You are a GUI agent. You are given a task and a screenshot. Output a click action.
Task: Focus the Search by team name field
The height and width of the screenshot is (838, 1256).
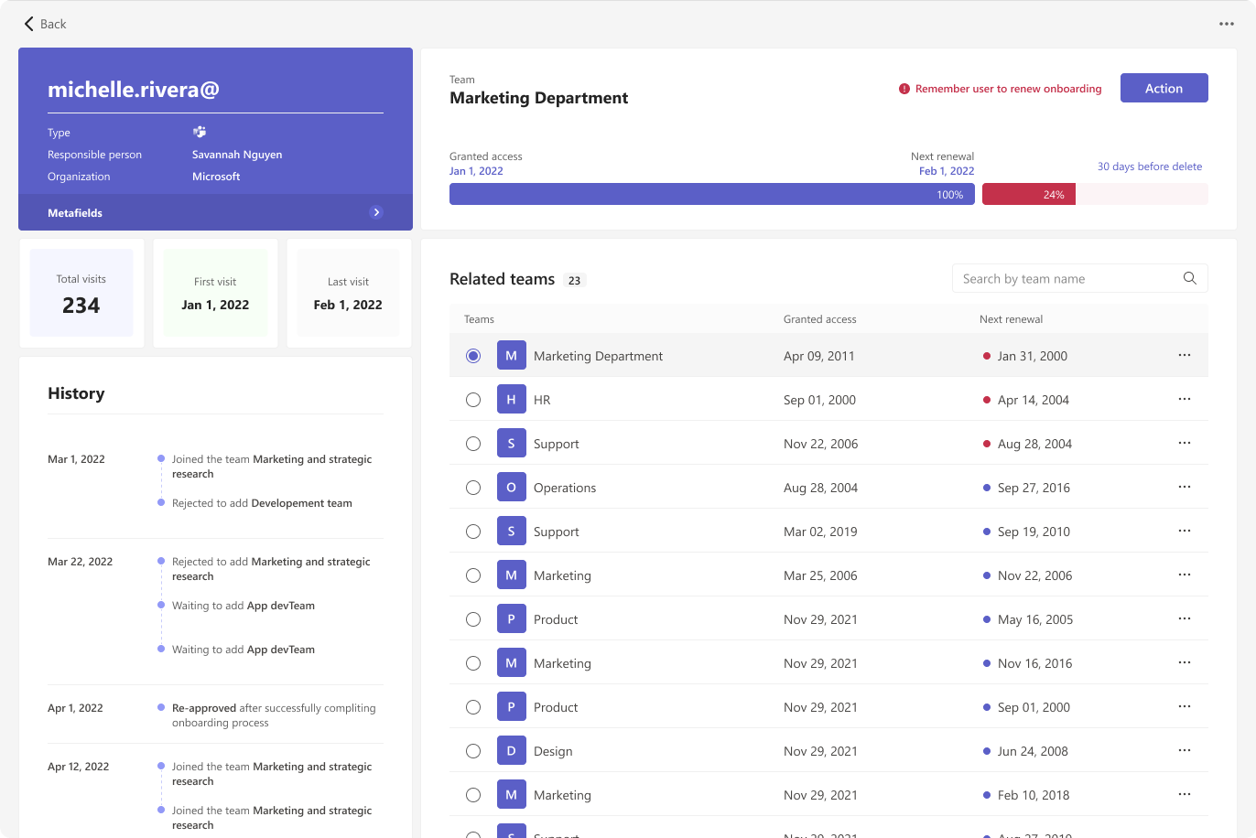pos(1067,279)
